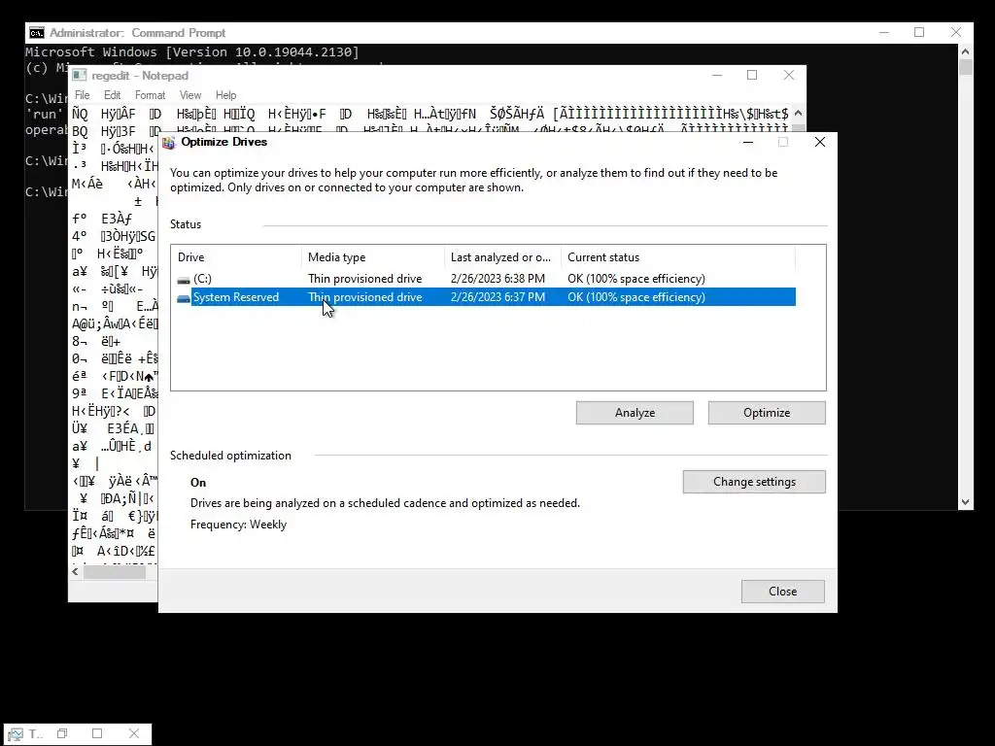
Task: Click System Reserved row's OK status cell
Action: (x=636, y=297)
